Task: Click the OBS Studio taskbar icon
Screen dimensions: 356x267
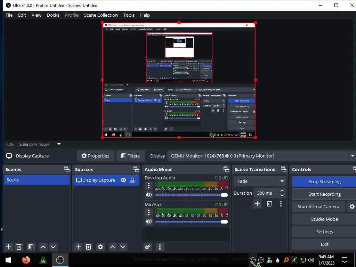Action: (60, 260)
